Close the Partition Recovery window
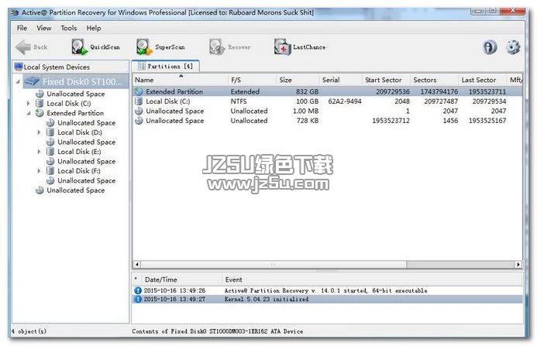The image size is (537, 346). click(x=513, y=12)
